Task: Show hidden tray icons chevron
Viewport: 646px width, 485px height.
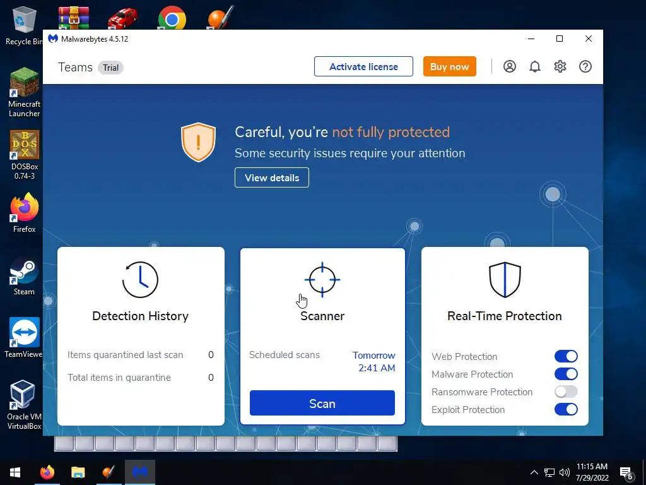Action: 534,472
